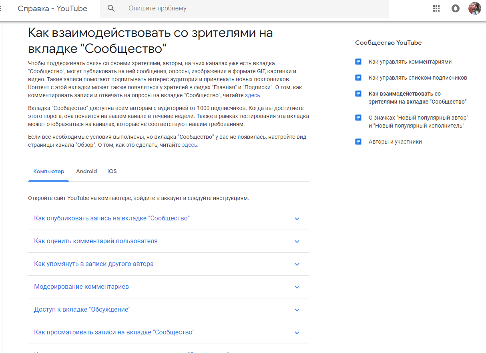
Task: Expand chevron for "Как просматривать записи"
Action: coord(297,333)
